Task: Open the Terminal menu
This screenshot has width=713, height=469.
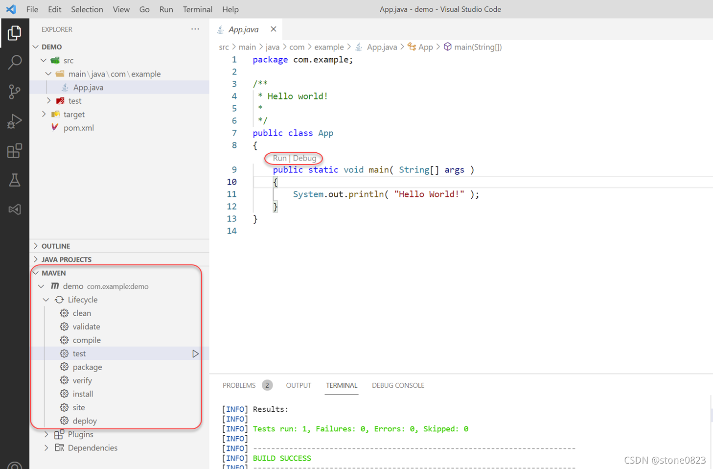Action: (198, 9)
